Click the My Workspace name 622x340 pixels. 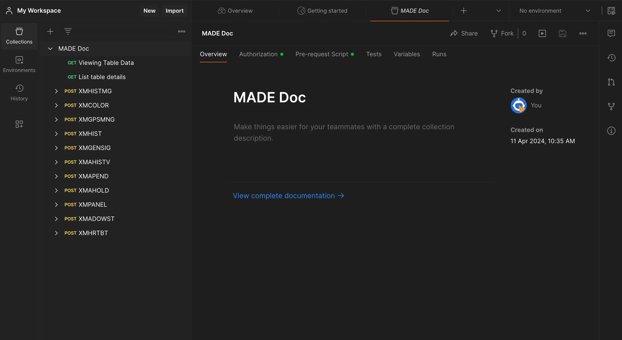point(39,11)
